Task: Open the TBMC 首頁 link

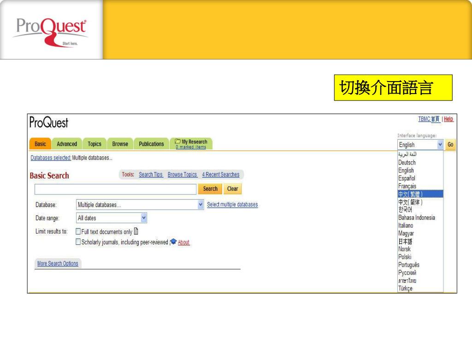Action: click(429, 119)
